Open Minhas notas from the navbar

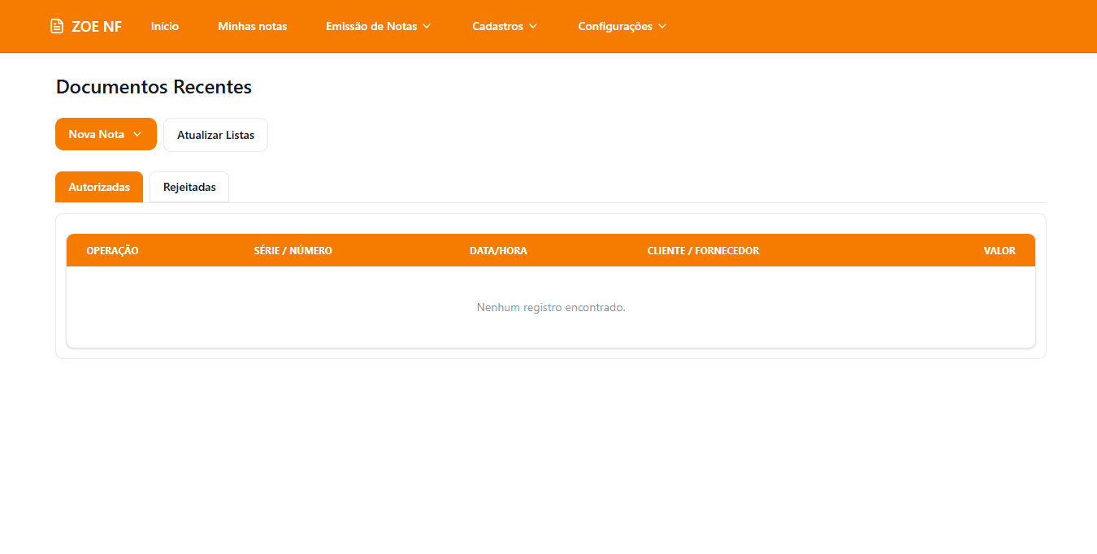(253, 26)
